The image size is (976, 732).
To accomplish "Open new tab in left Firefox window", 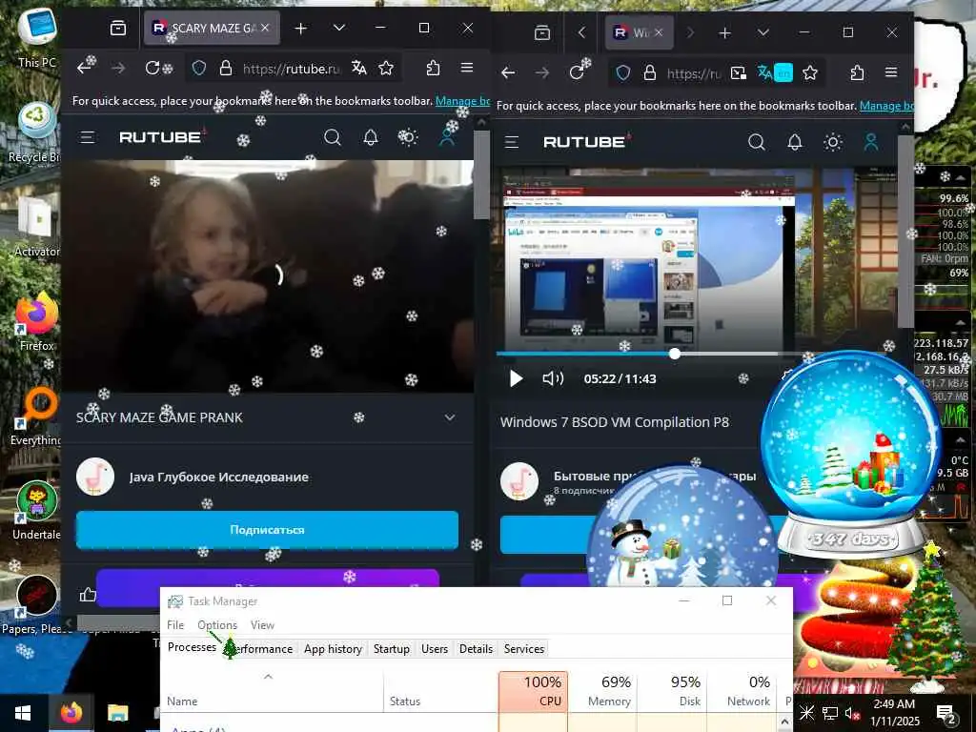I will [300, 28].
